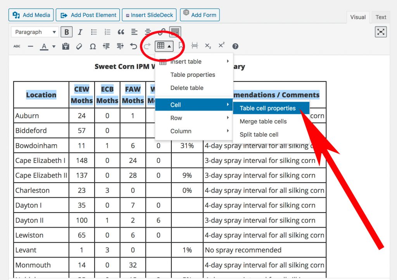Insert a bulleted list
397x280 pixels.
(94, 32)
